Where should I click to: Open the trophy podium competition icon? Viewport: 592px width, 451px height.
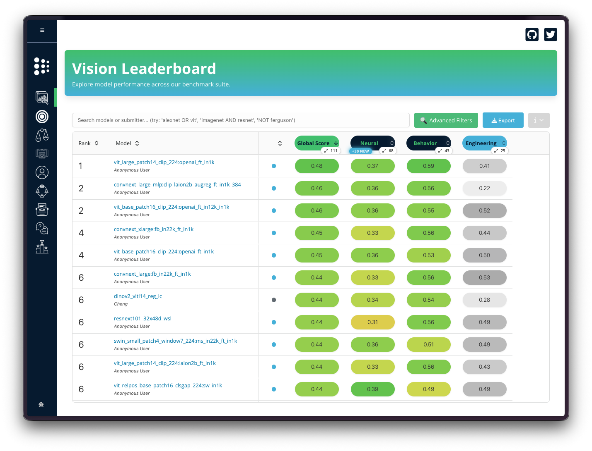(42, 247)
